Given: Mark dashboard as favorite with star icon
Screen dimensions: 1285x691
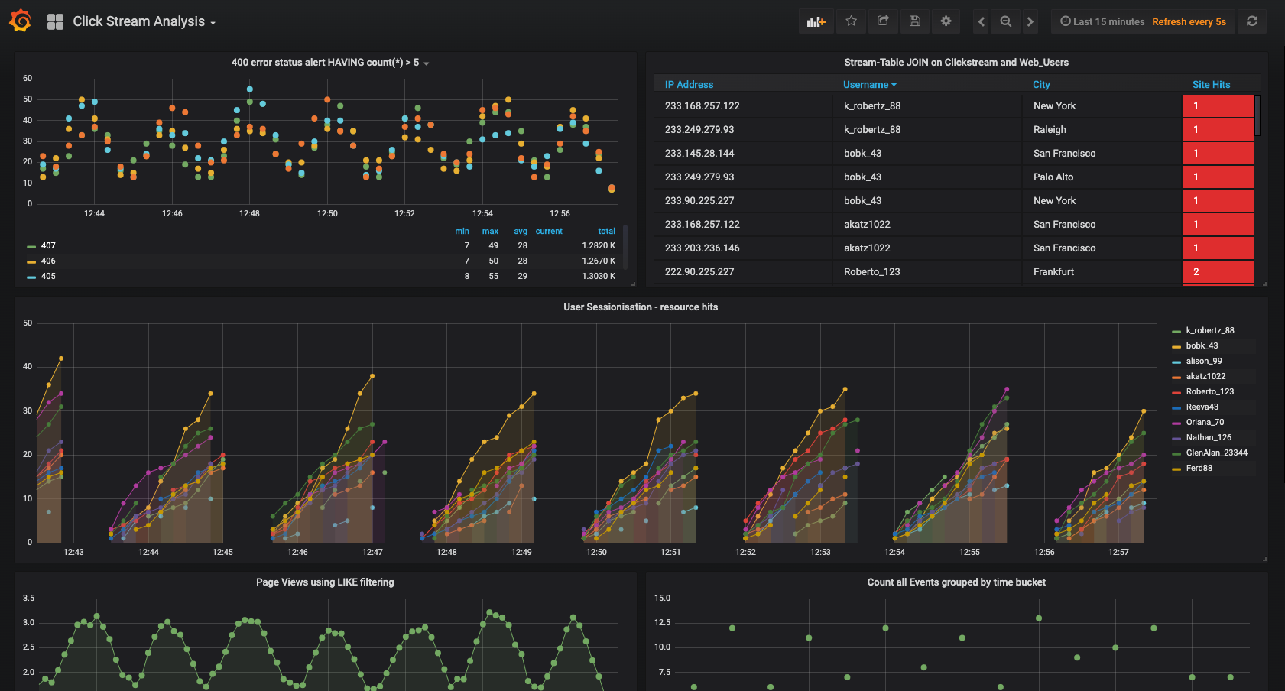Looking at the screenshot, I should coord(851,21).
